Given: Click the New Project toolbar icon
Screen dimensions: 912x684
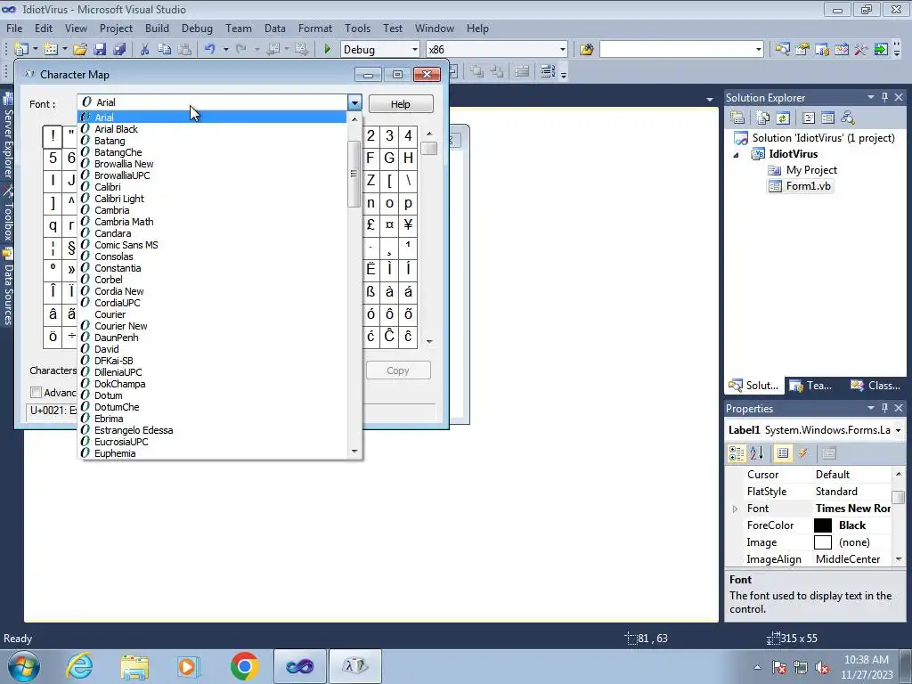Looking at the screenshot, I should click(21, 50).
